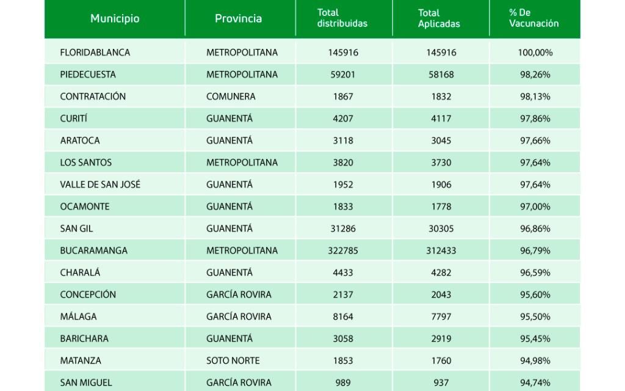Select the SAN MIGUEL row name

point(86,382)
